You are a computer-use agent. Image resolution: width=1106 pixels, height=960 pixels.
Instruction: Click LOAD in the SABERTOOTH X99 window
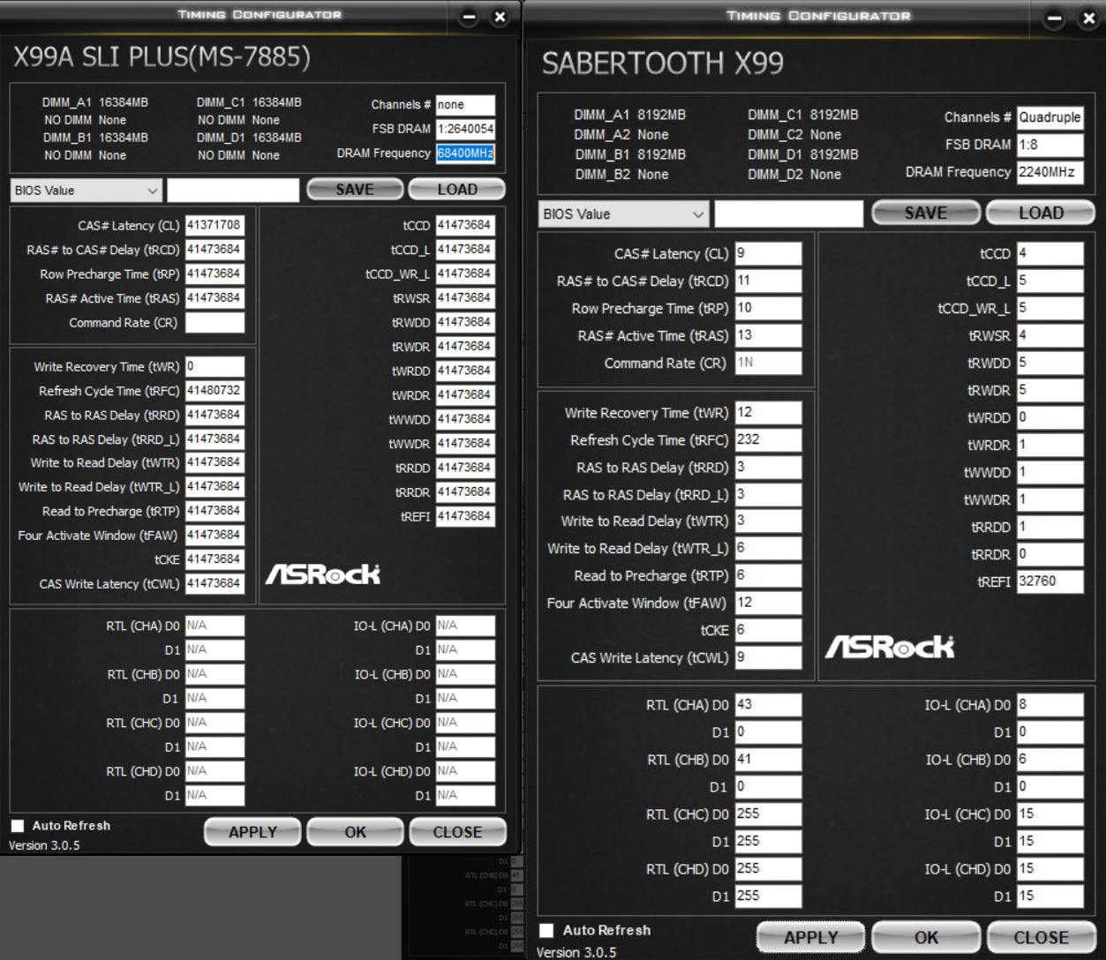[1041, 213]
